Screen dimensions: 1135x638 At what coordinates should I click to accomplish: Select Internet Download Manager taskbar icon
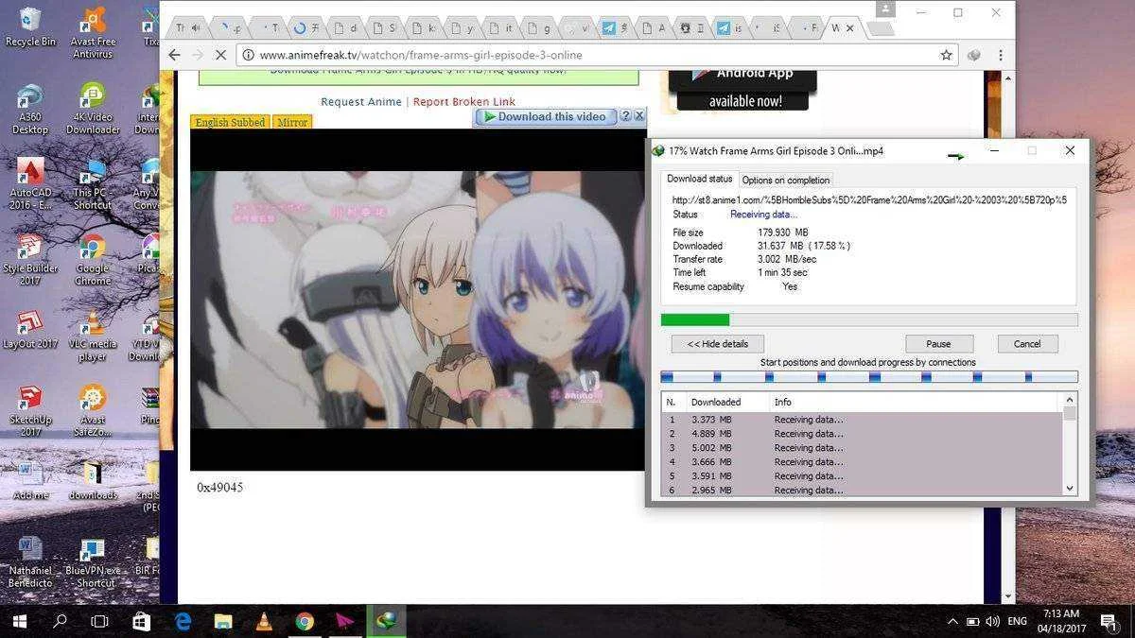click(386, 621)
